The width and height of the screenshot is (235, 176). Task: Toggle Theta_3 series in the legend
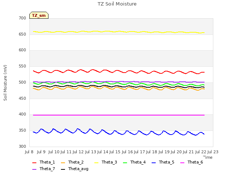click(x=106, y=162)
